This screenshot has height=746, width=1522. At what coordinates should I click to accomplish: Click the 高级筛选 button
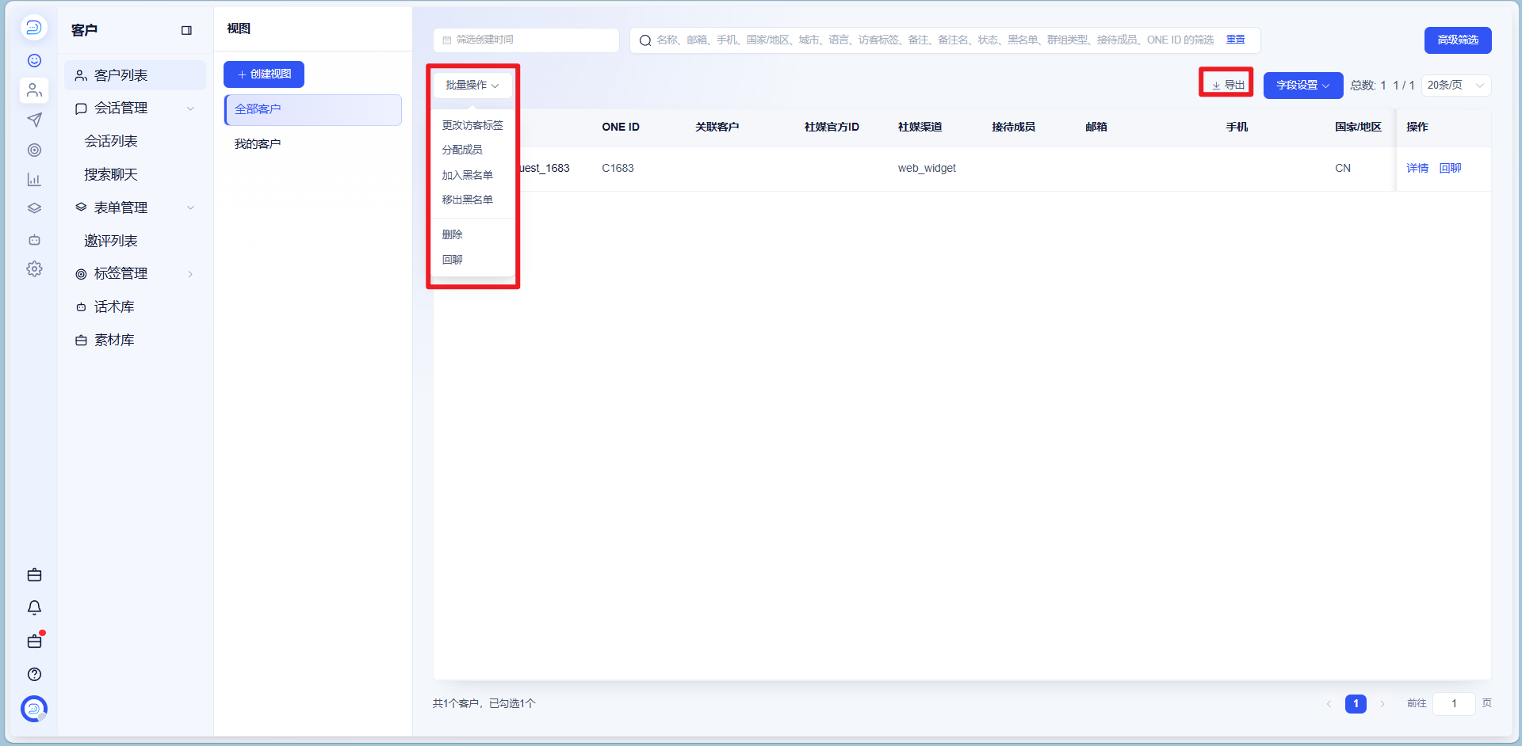coord(1458,40)
